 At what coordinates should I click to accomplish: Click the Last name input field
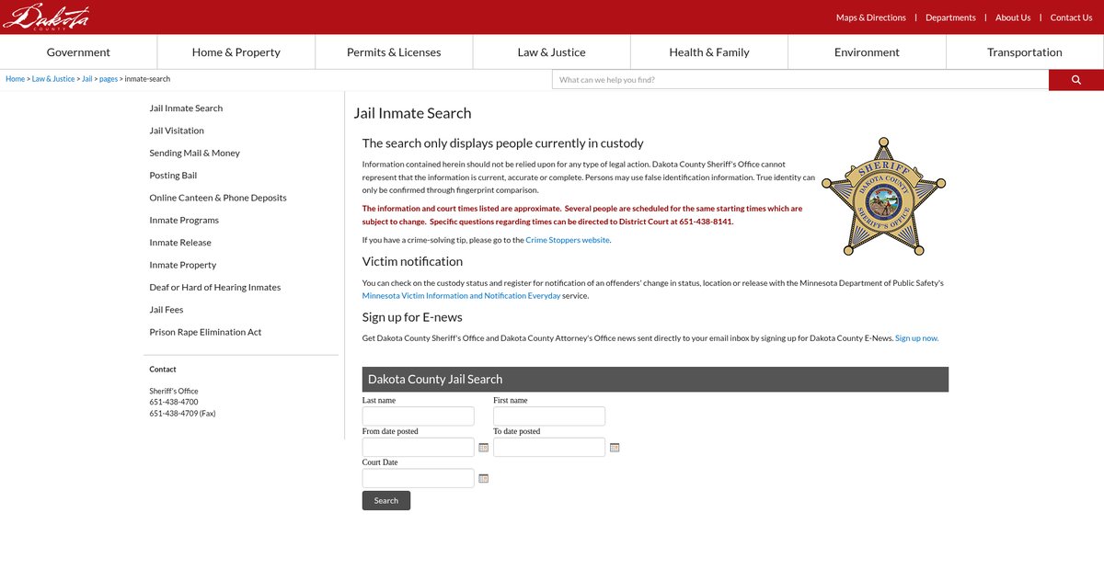pos(418,416)
